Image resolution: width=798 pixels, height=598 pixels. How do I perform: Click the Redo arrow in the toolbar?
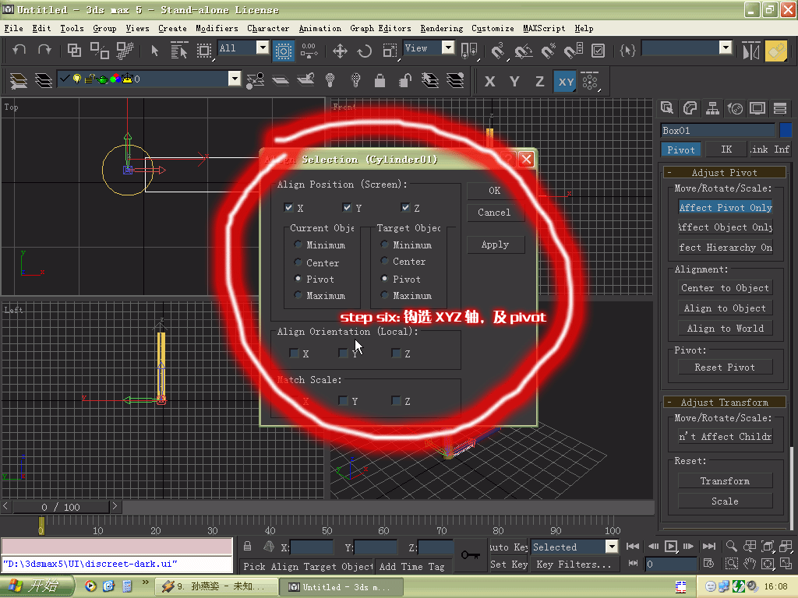(x=44, y=50)
